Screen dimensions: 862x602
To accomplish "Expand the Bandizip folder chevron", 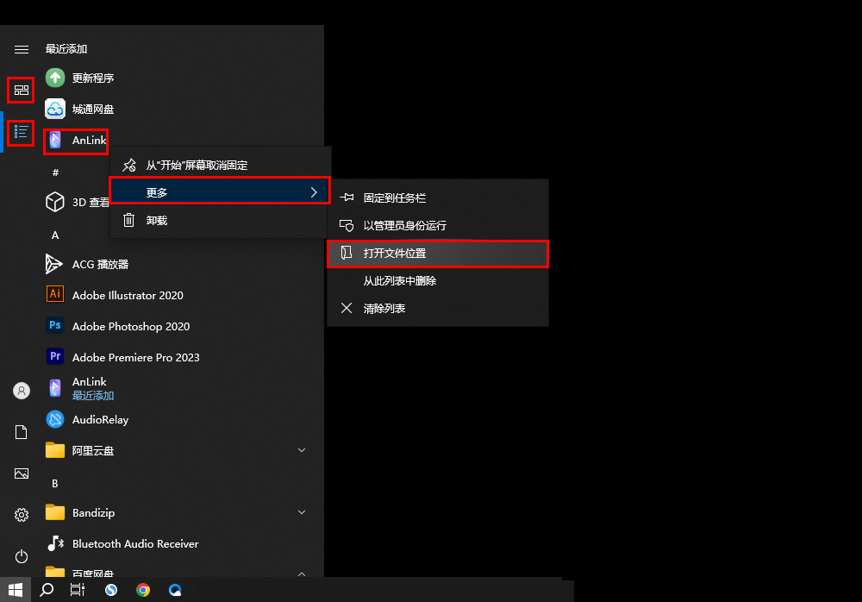I will pyautogui.click(x=301, y=512).
